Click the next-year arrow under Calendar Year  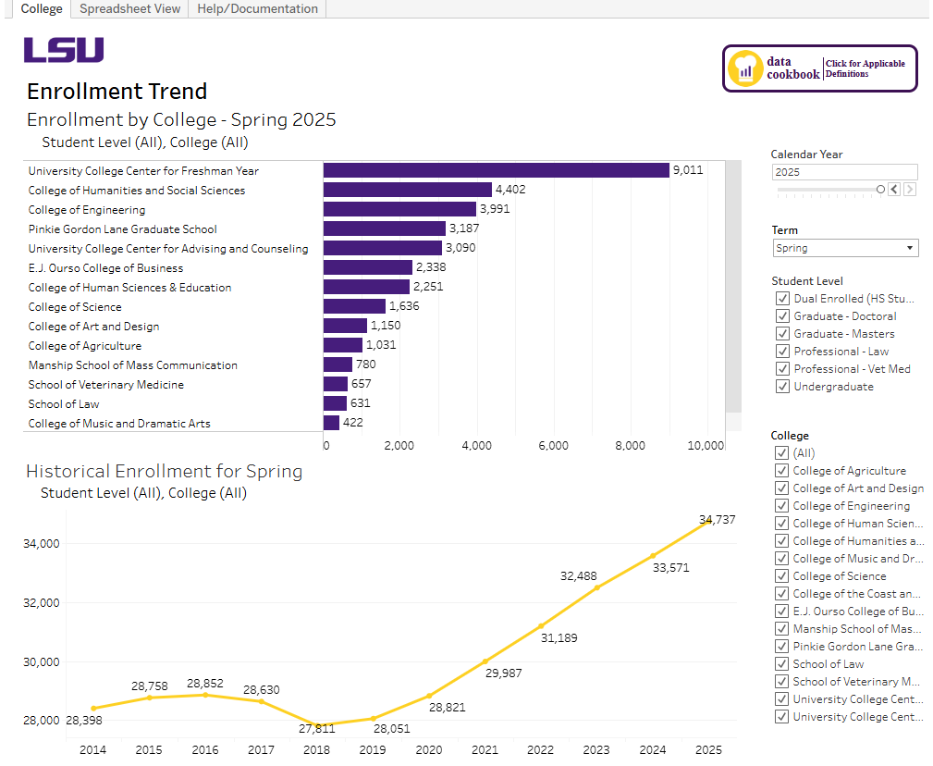pyautogui.click(x=910, y=189)
